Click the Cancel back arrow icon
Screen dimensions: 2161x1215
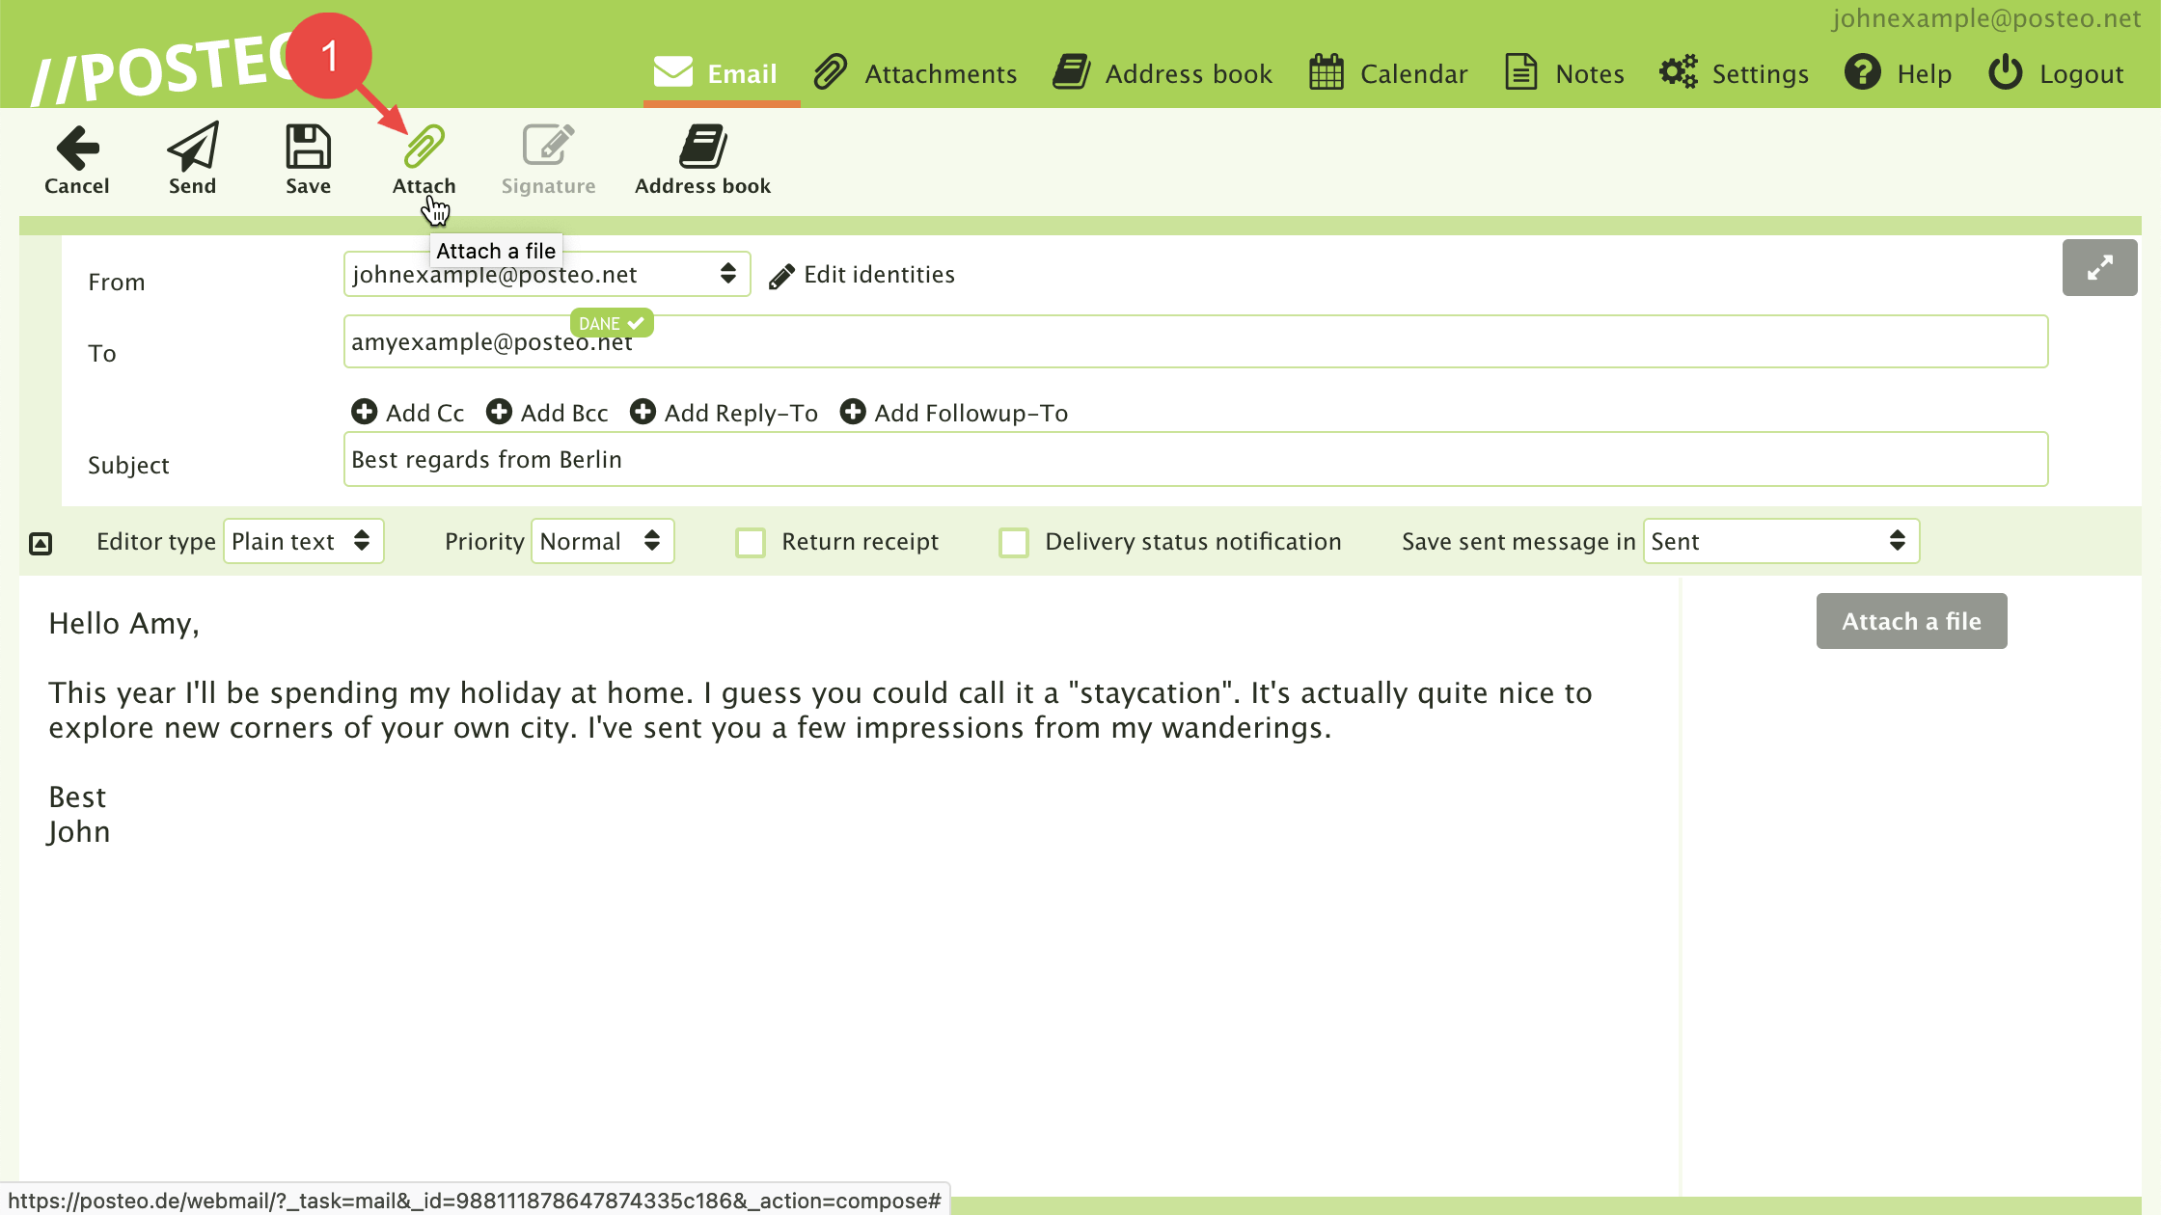pos(77,147)
